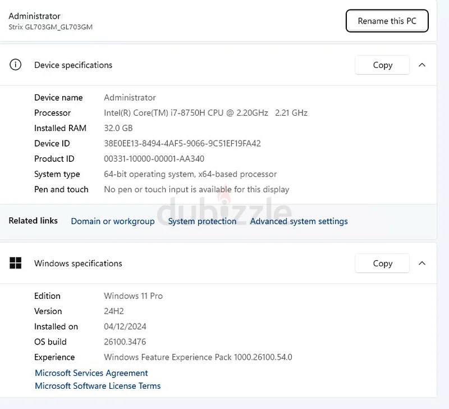
Task: Click the Device specifications info icon
Action: coord(16,65)
